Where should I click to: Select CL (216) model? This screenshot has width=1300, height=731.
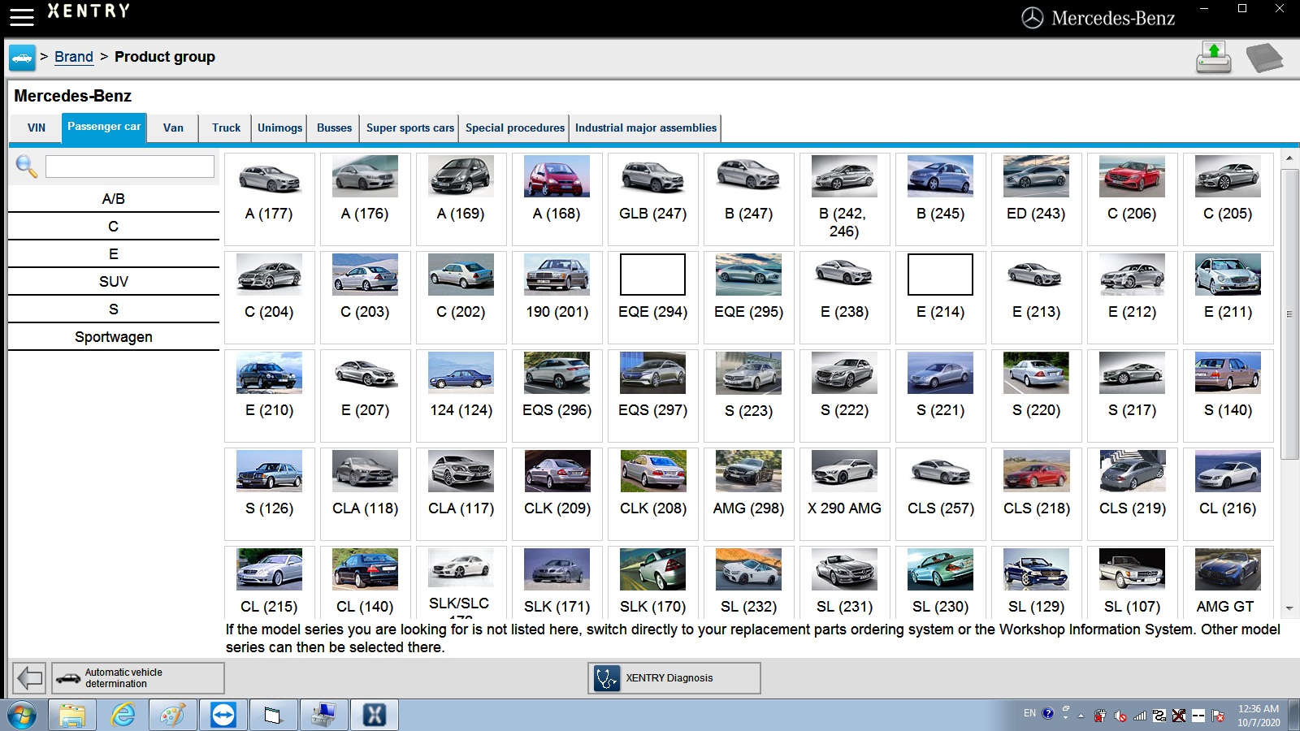coord(1228,494)
